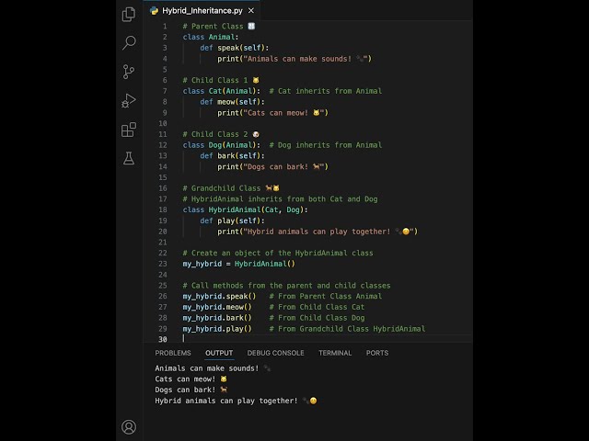The image size is (589, 441).
Task: Click 'class Cat(Animal):' on line 7
Action: pos(221,91)
